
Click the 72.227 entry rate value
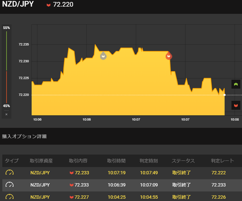coord(82,197)
